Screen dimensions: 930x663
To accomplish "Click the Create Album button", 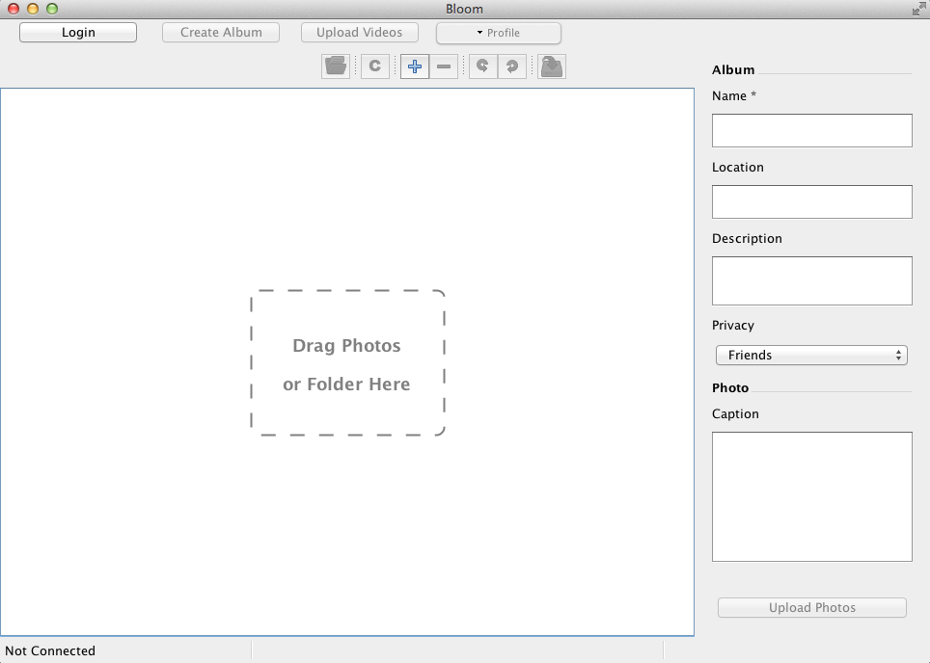I will [221, 33].
